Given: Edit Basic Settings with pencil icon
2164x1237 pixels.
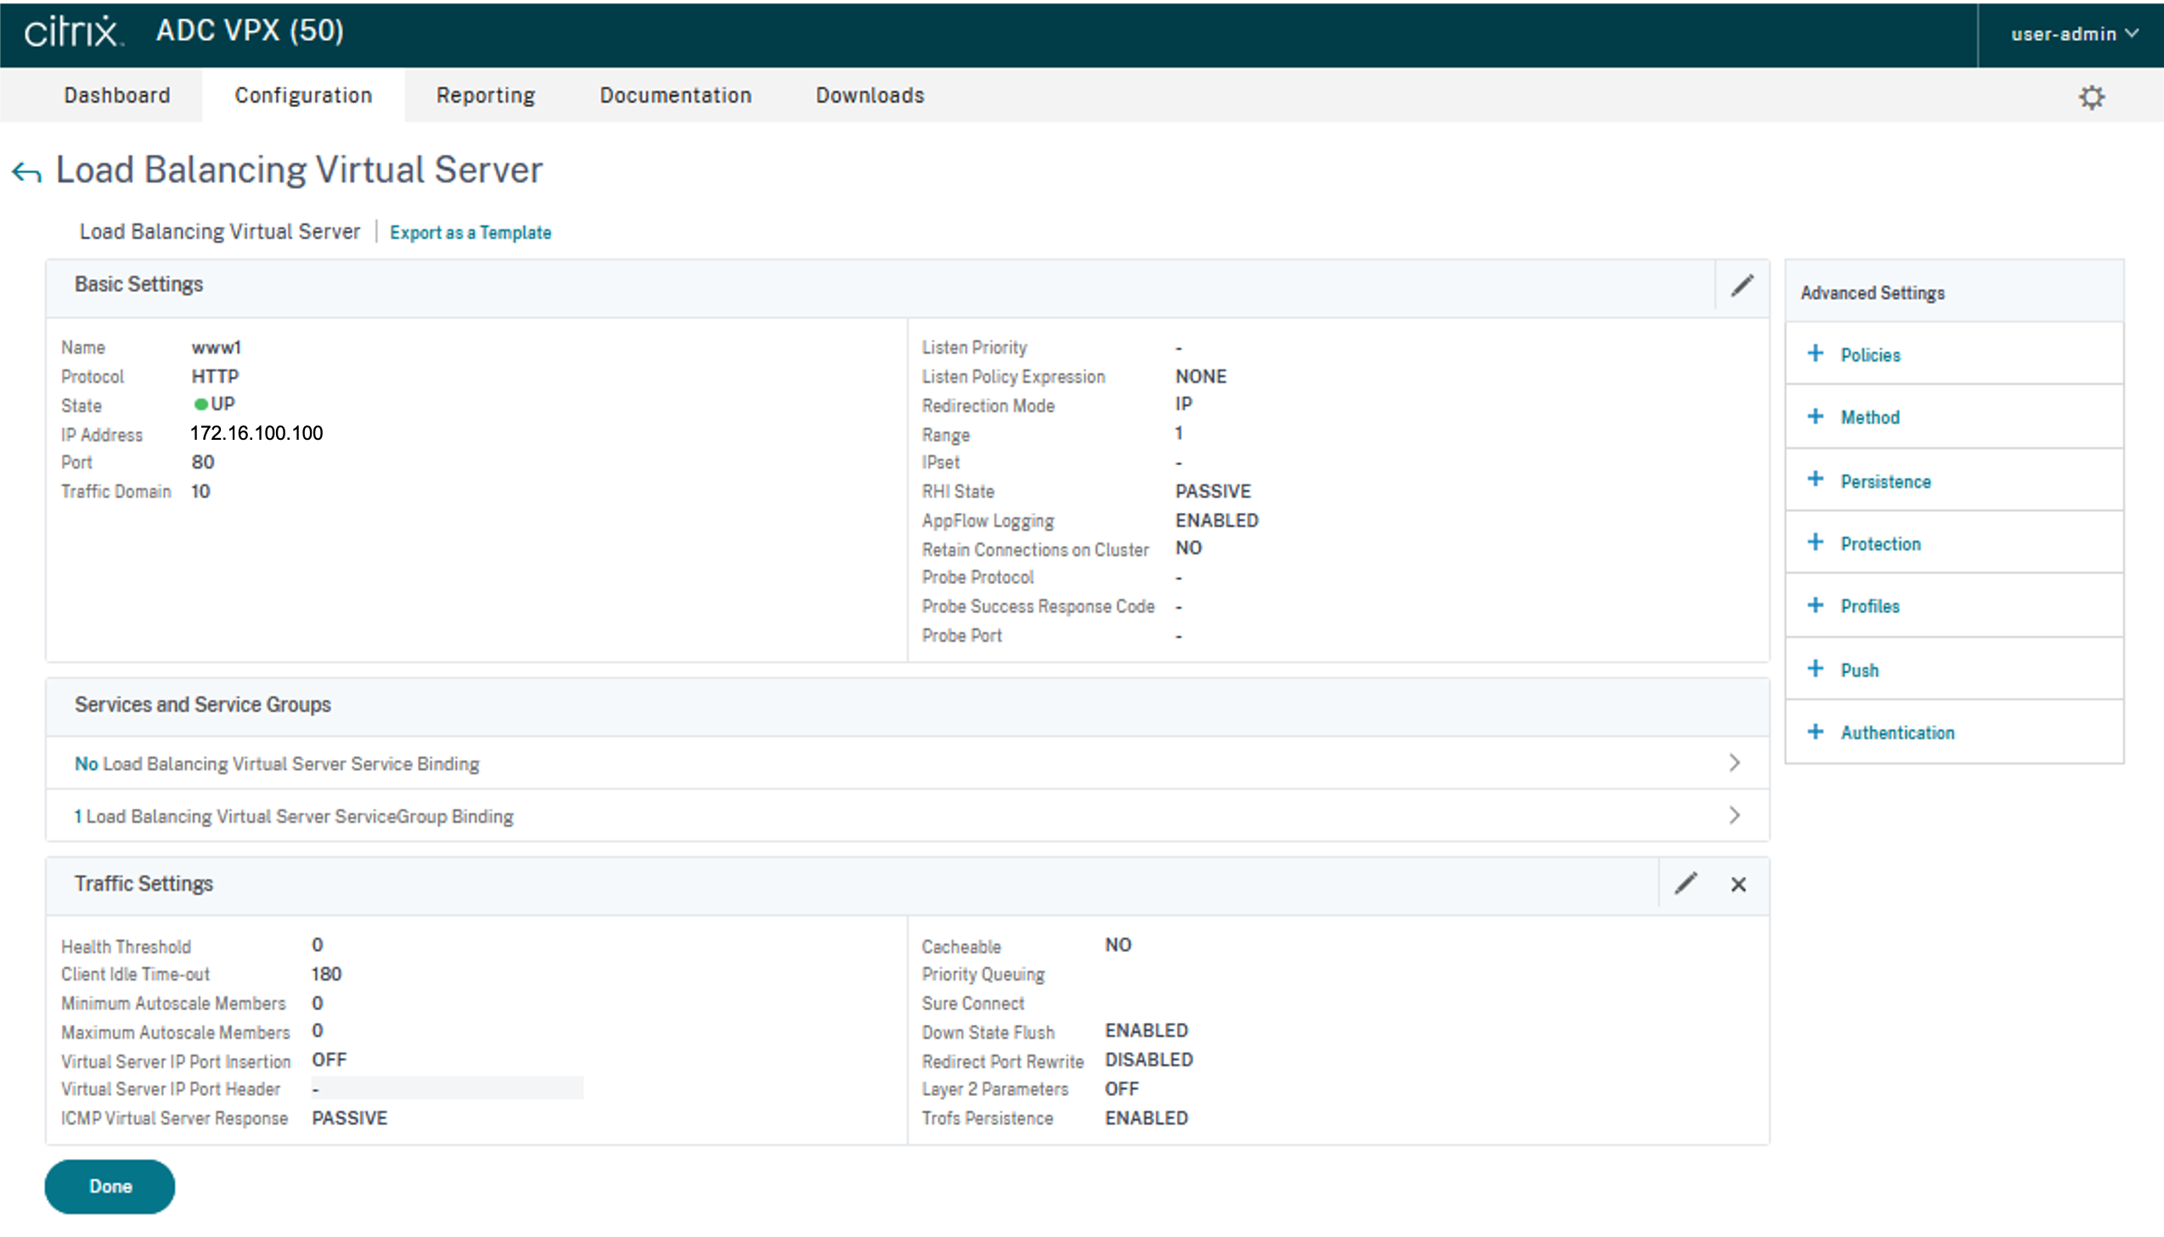Looking at the screenshot, I should (1742, 286).
